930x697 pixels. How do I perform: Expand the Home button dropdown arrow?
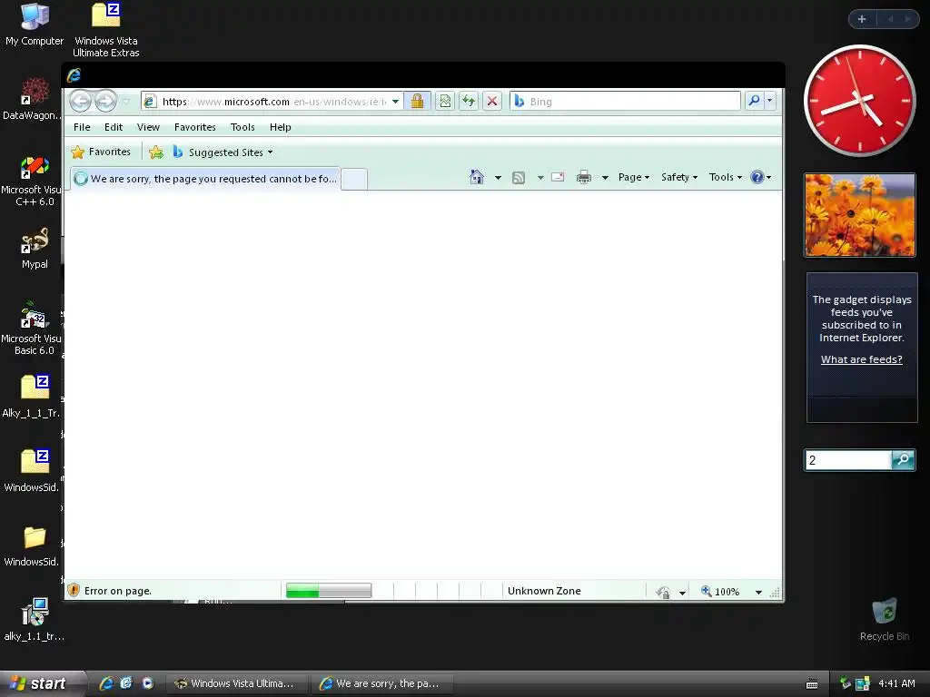tap(498, 177)
